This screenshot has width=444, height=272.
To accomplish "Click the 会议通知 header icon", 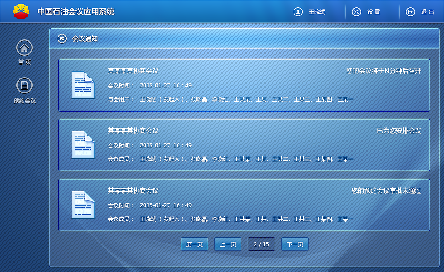I will (62, 39).
